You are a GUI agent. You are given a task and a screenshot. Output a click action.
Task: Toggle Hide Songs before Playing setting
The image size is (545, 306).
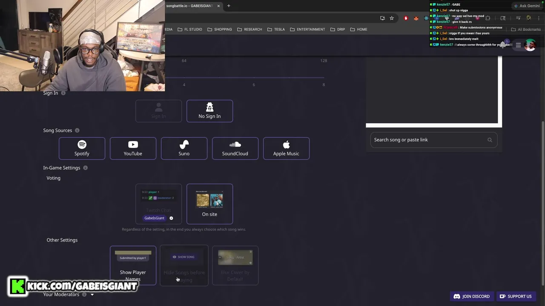click(184, 266)
